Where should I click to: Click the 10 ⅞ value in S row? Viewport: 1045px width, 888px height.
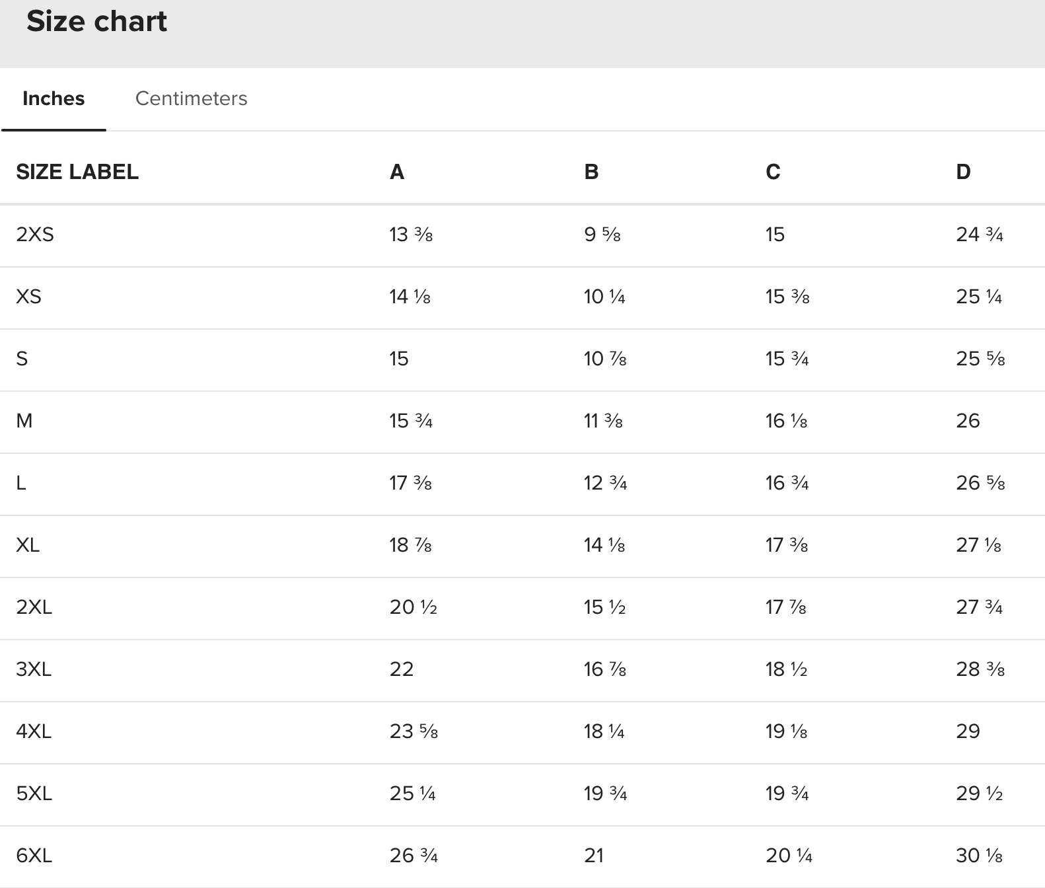pos(605,359)
